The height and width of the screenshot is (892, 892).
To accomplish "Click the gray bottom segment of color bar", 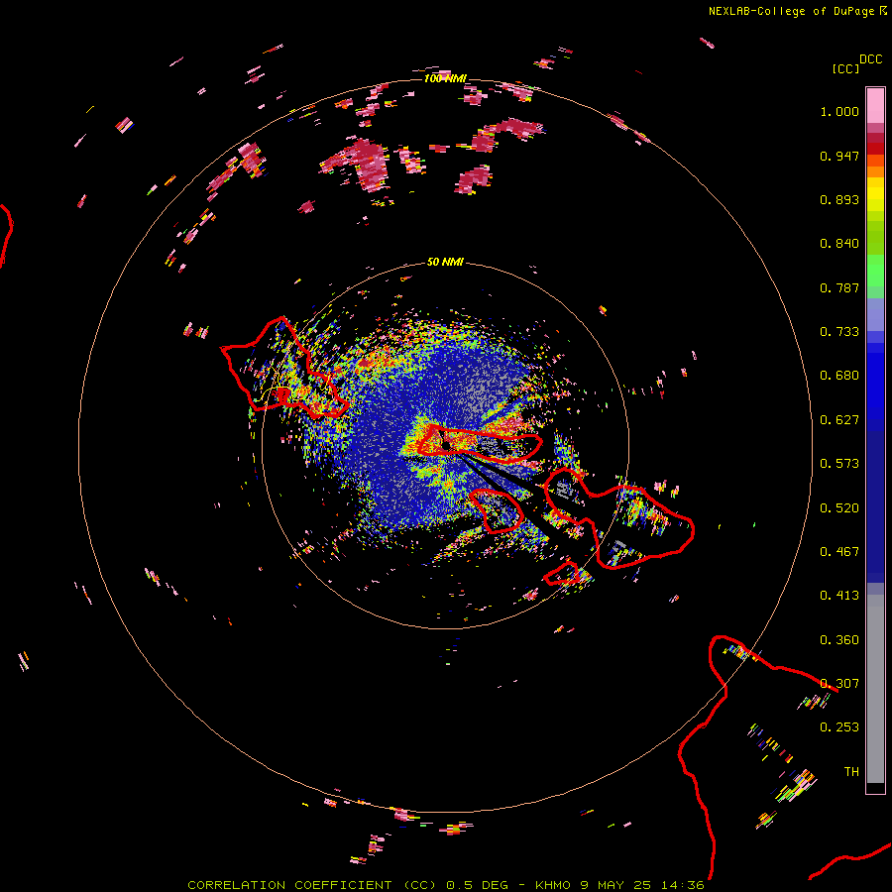I will (875, 689).
